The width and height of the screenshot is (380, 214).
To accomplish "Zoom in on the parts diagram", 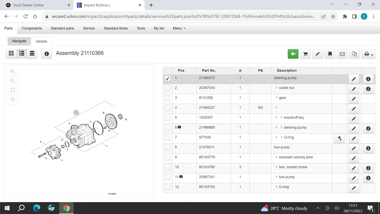I will coord(13,72).
